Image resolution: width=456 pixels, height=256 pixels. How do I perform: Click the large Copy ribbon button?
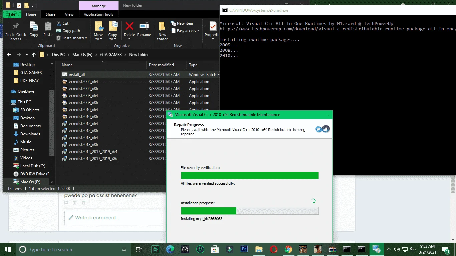coord(34,29)
